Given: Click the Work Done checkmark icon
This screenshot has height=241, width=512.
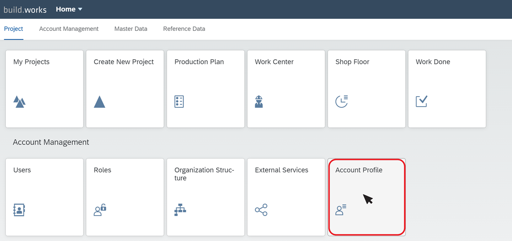Looking at the screenshot, I should click(421, 102).
